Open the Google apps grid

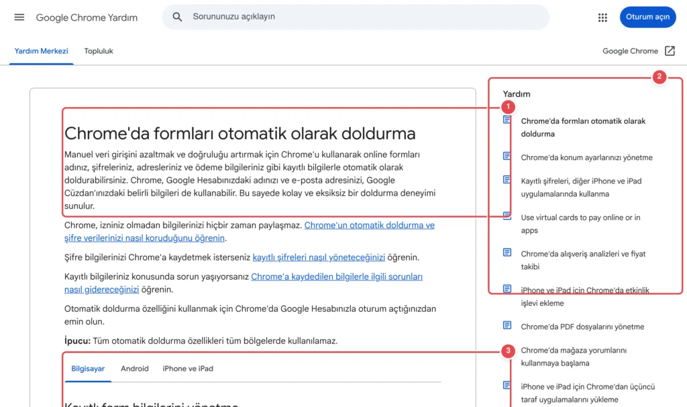pyautogui.click(x=602, y=17)
